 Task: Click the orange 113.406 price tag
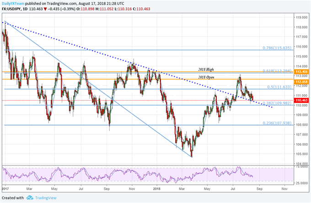tap(301, 72)
